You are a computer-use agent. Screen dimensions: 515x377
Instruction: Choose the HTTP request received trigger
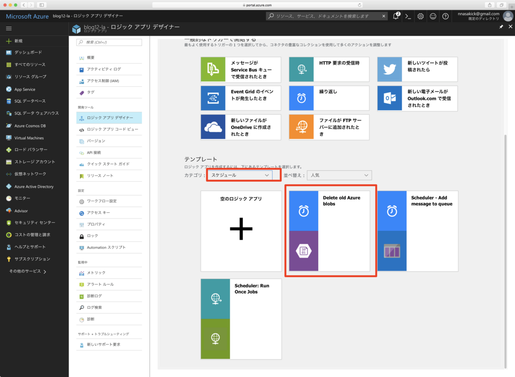329,69
